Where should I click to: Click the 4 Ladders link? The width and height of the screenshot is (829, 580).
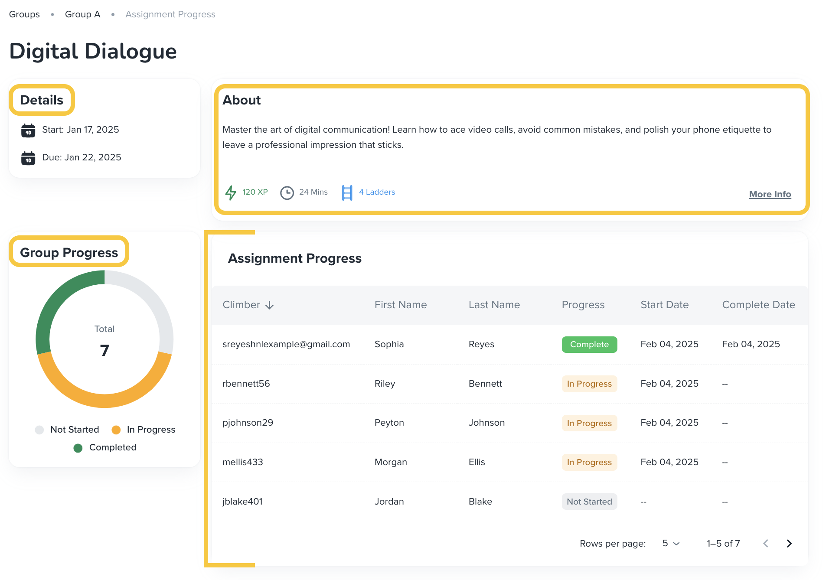[x=377, y=192]
